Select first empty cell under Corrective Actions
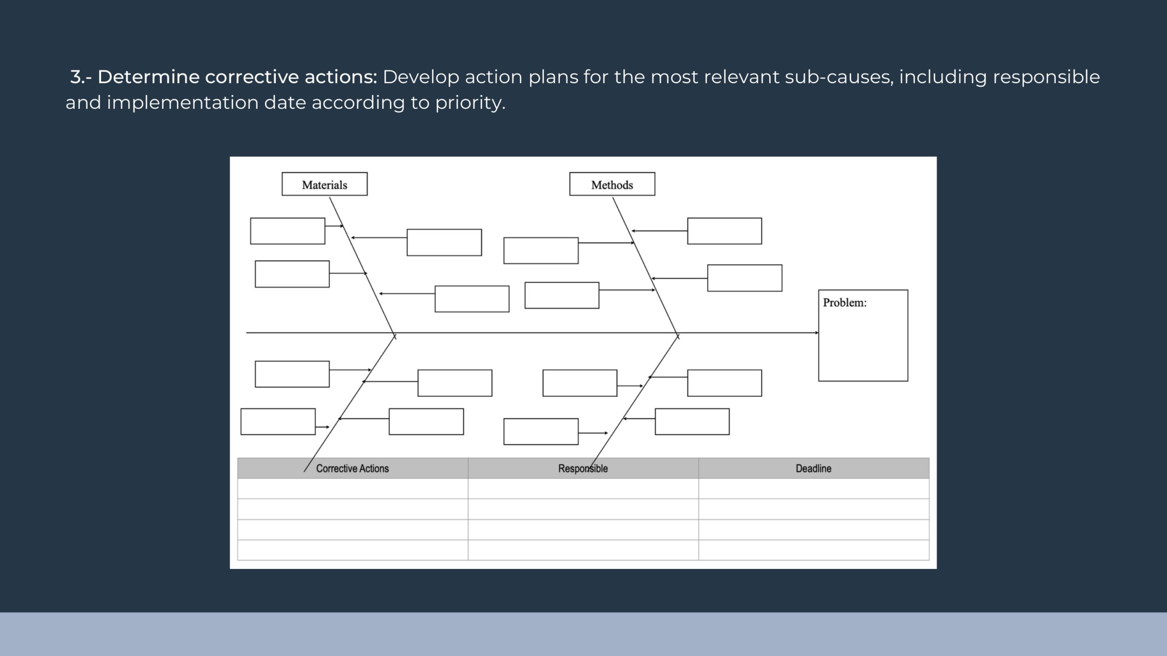 352,488
